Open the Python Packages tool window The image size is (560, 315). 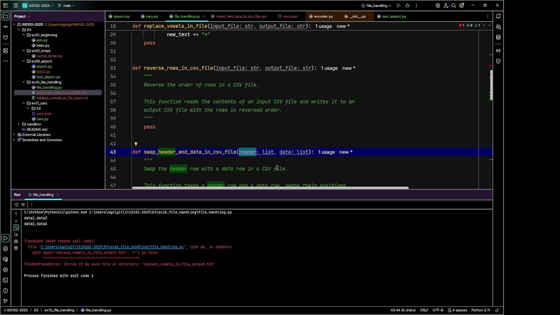pyautogui.click(x=5, y=259)
